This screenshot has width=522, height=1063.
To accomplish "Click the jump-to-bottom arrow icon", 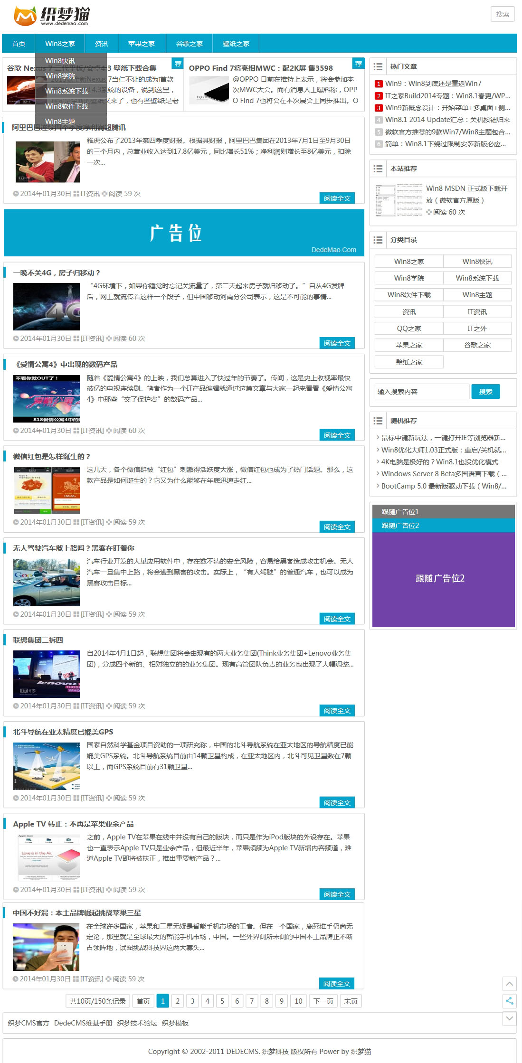I will [509, 1018].
